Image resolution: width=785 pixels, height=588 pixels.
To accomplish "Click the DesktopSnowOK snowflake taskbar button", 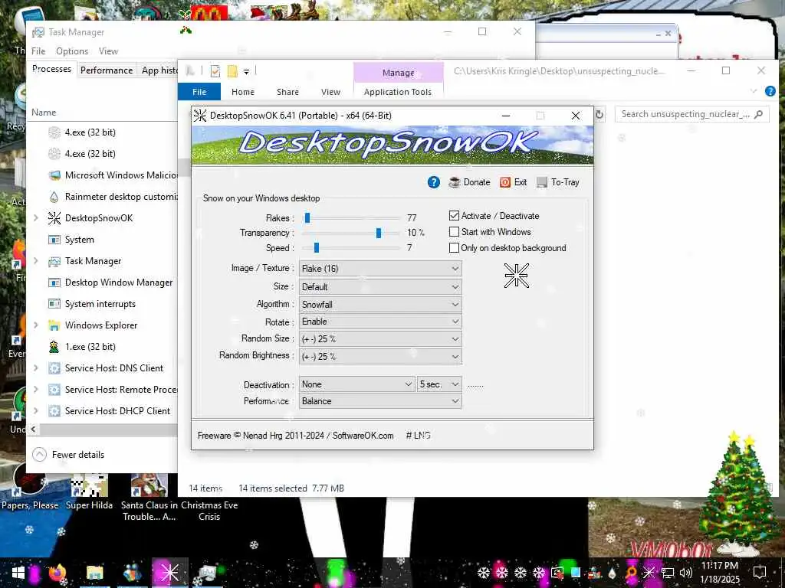I will (x=169, y=573).
